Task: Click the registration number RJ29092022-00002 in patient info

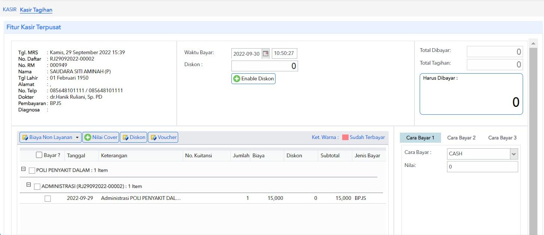Action: pyautogui.click(x=72, y=59)
